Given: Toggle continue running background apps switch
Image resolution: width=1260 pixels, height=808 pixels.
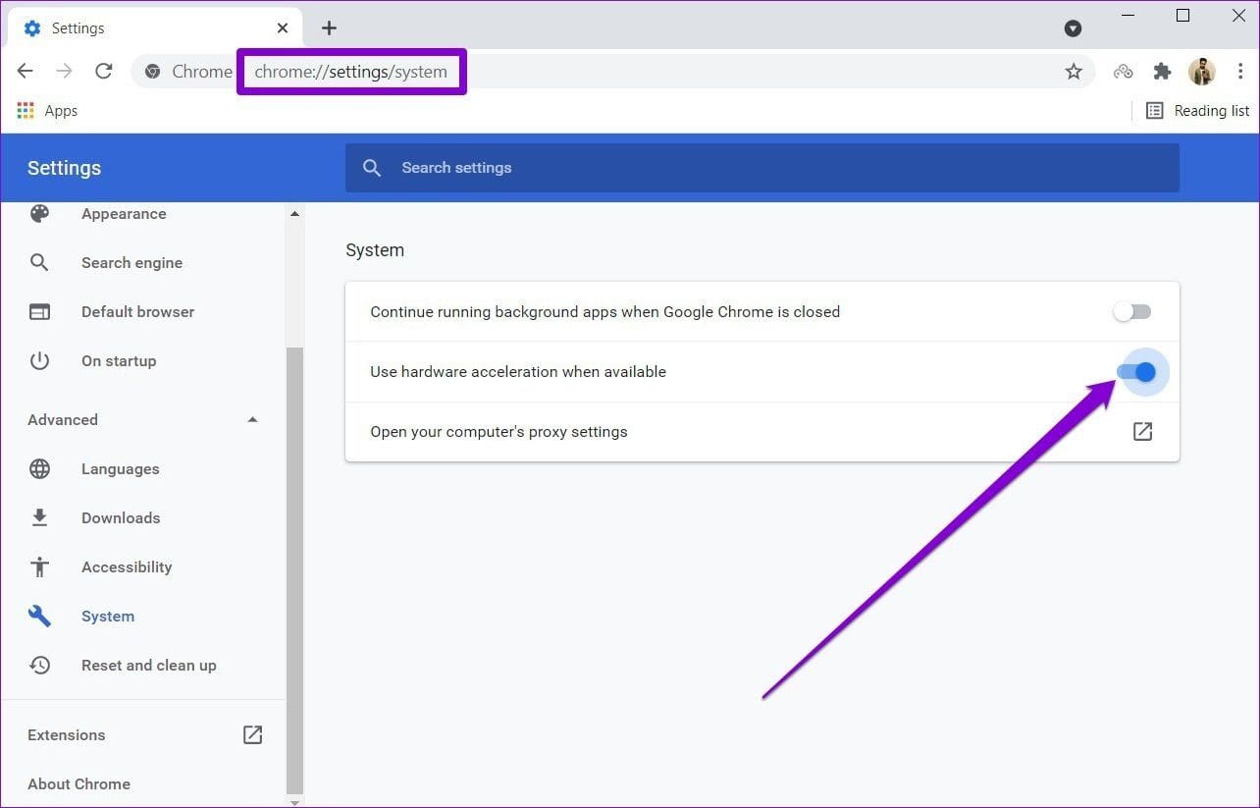Looking at the screenshot, I should [1131, 312].
